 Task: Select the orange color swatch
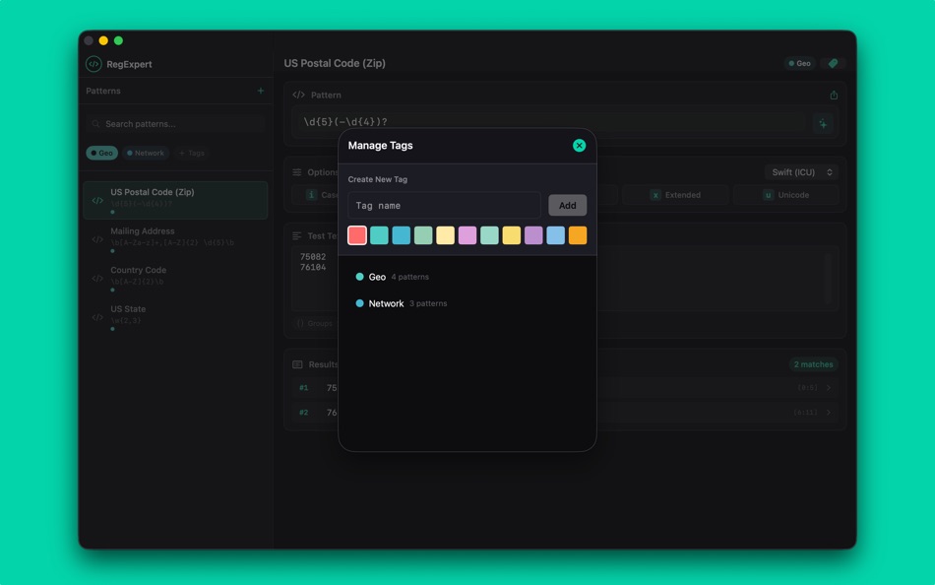coord(577,235)
